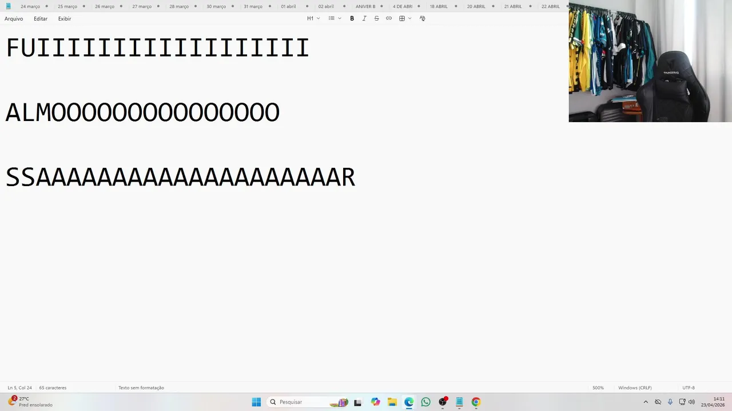732x411 pixels.
Task: Open Copilot from the taskbar
Action: [375, 402]
